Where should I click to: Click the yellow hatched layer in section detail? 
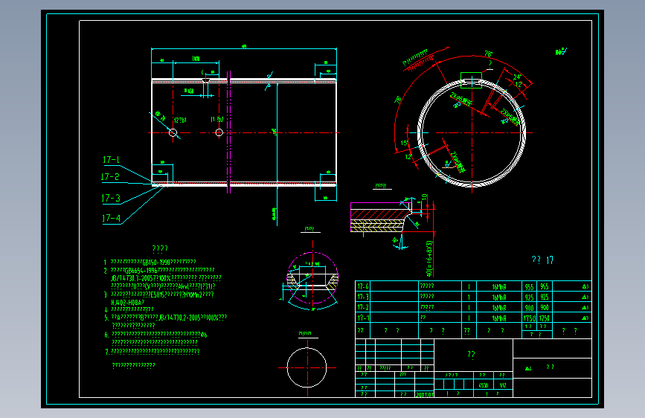[376, 225]
